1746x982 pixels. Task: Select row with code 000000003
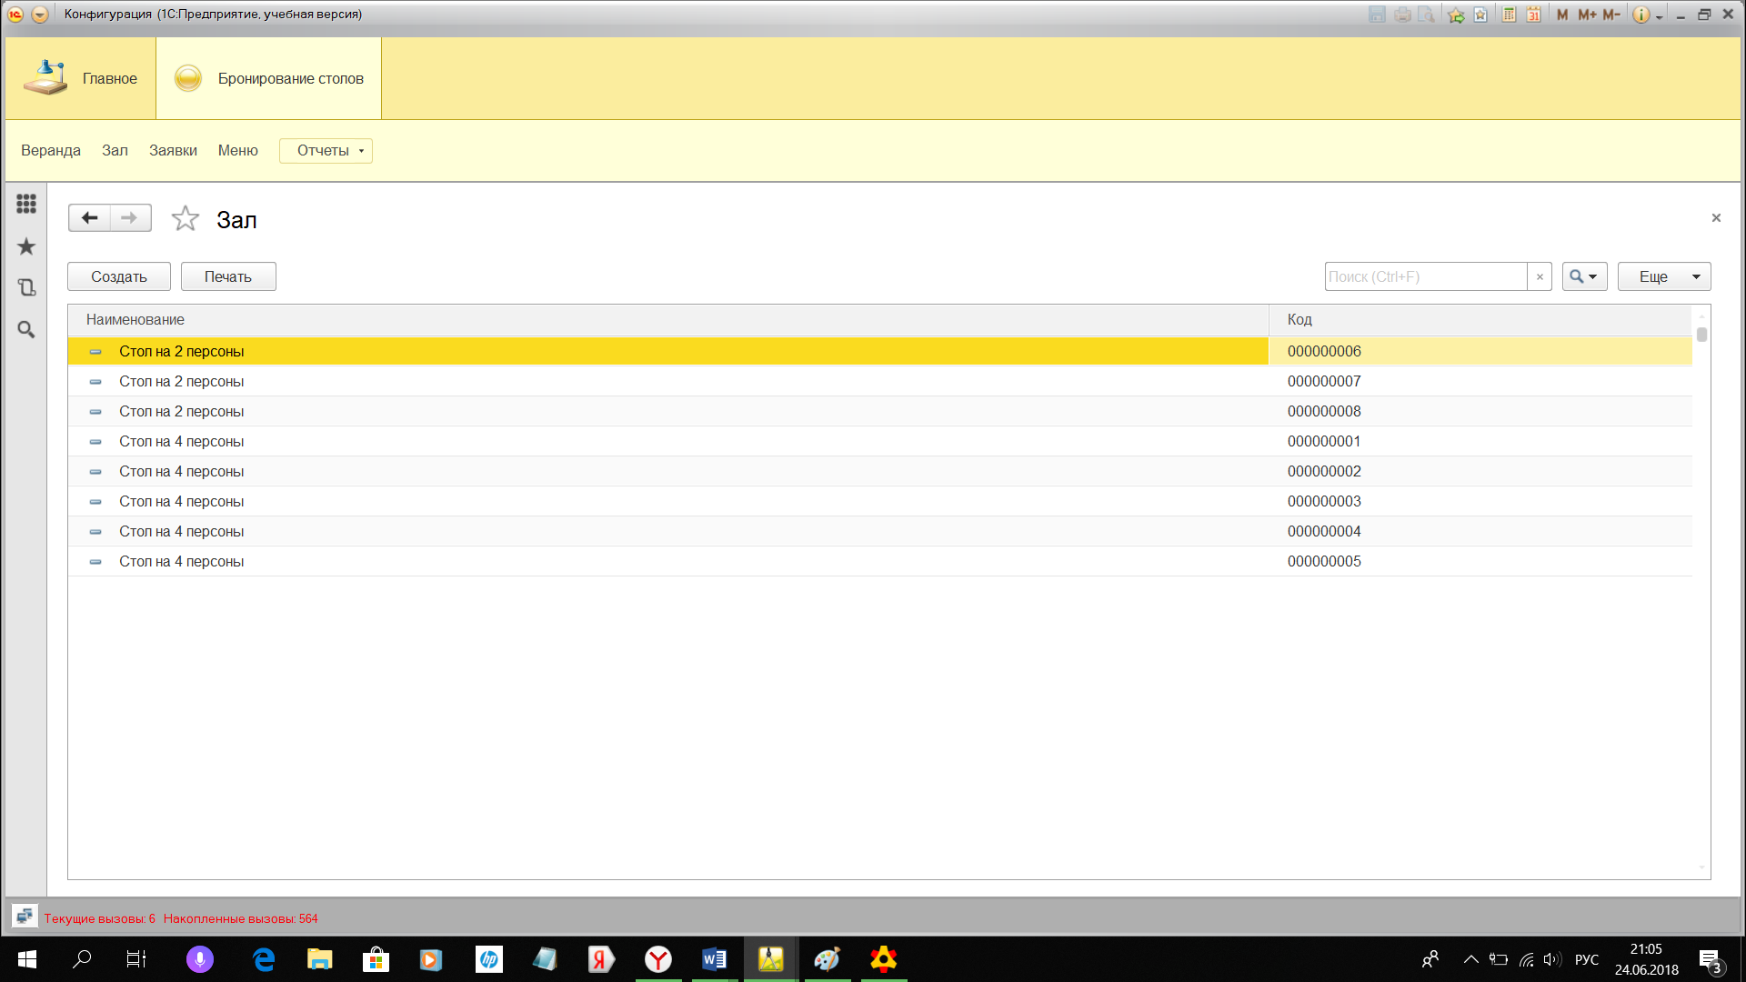1323,501
